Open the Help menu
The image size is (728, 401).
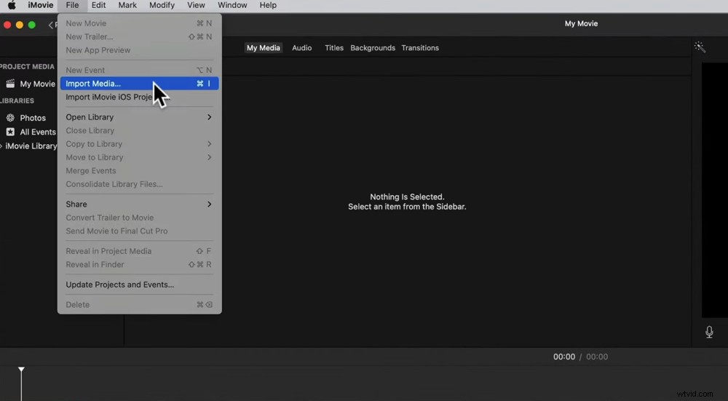[x=268, y=5]
